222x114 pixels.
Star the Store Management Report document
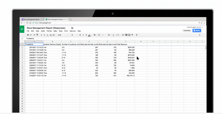tap(69, 28)
